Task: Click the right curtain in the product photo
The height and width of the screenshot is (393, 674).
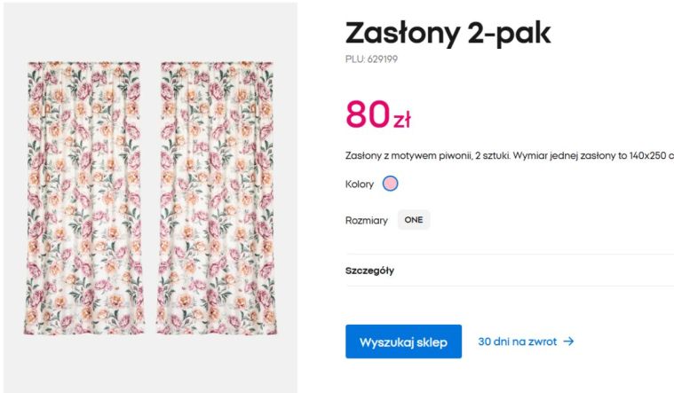Action: pyautogui.click(x=215, y=197)
